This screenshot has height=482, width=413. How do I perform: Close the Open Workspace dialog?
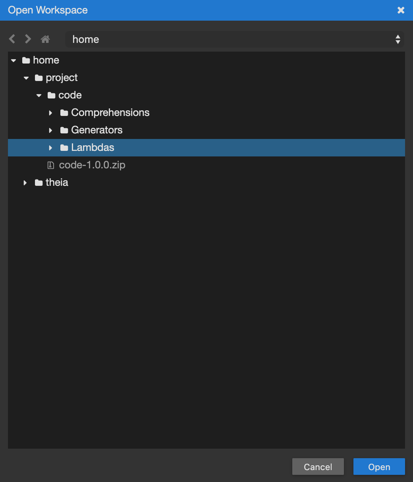[401, 10]
